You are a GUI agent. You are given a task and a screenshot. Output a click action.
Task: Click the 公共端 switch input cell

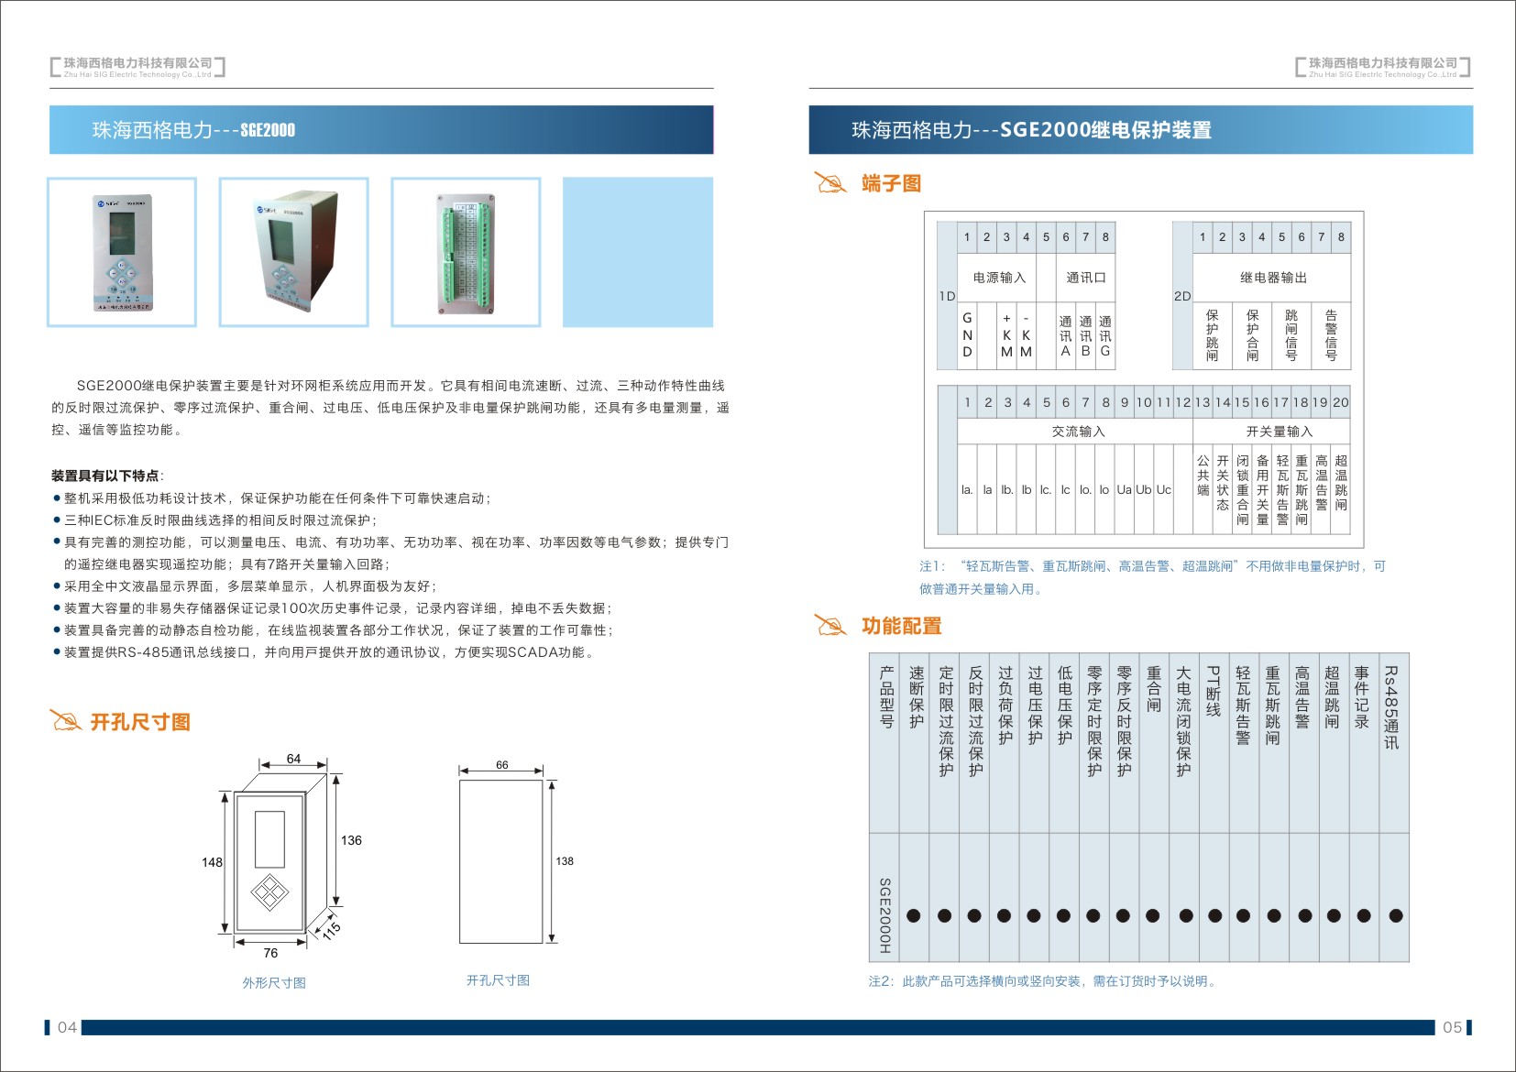[1203, 489]
